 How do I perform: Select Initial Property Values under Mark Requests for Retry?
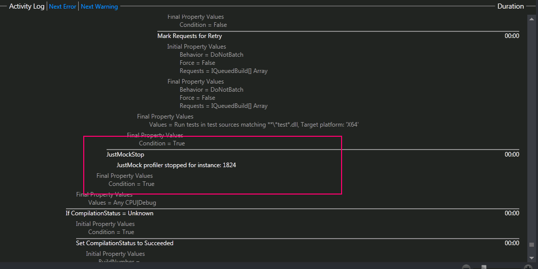point(196,47)
